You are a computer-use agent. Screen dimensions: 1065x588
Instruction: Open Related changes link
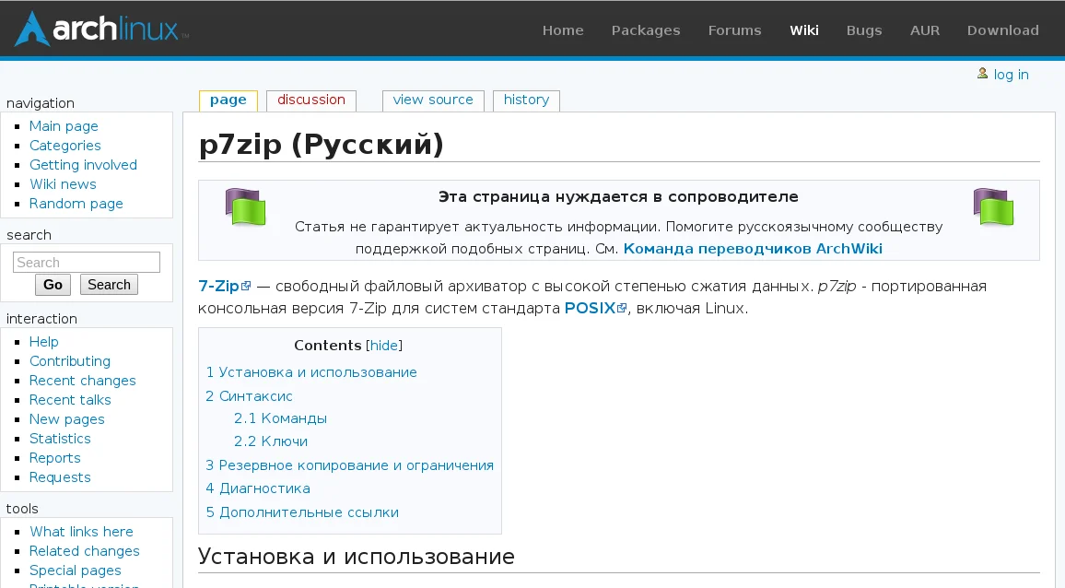click(84, 551)
